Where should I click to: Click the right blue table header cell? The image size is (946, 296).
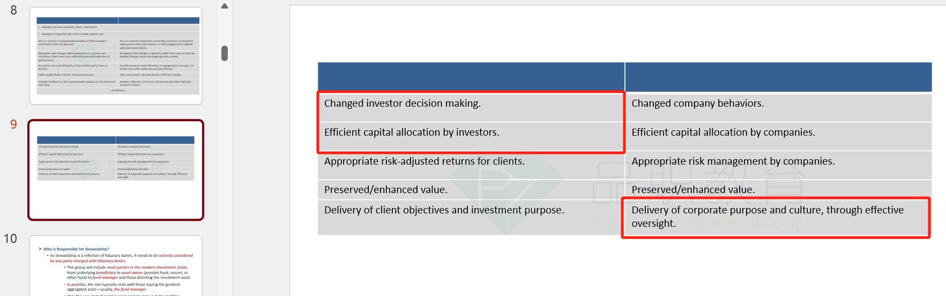[778, 77]
